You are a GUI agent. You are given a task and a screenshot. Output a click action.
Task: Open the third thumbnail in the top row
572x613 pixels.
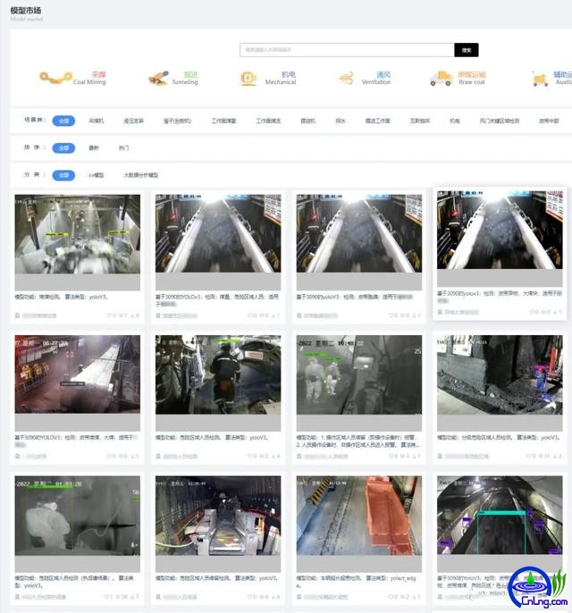pyautogui.click(x=359, y=233)
